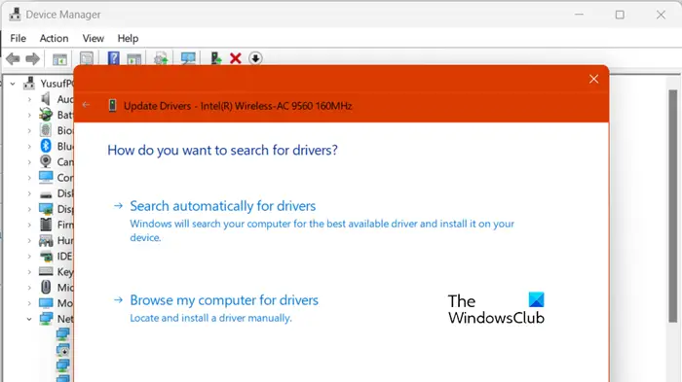Click the Forward arrow in Device Manager toolbar
This screenshot has width=682, height=382.
[x=32, y=58]
